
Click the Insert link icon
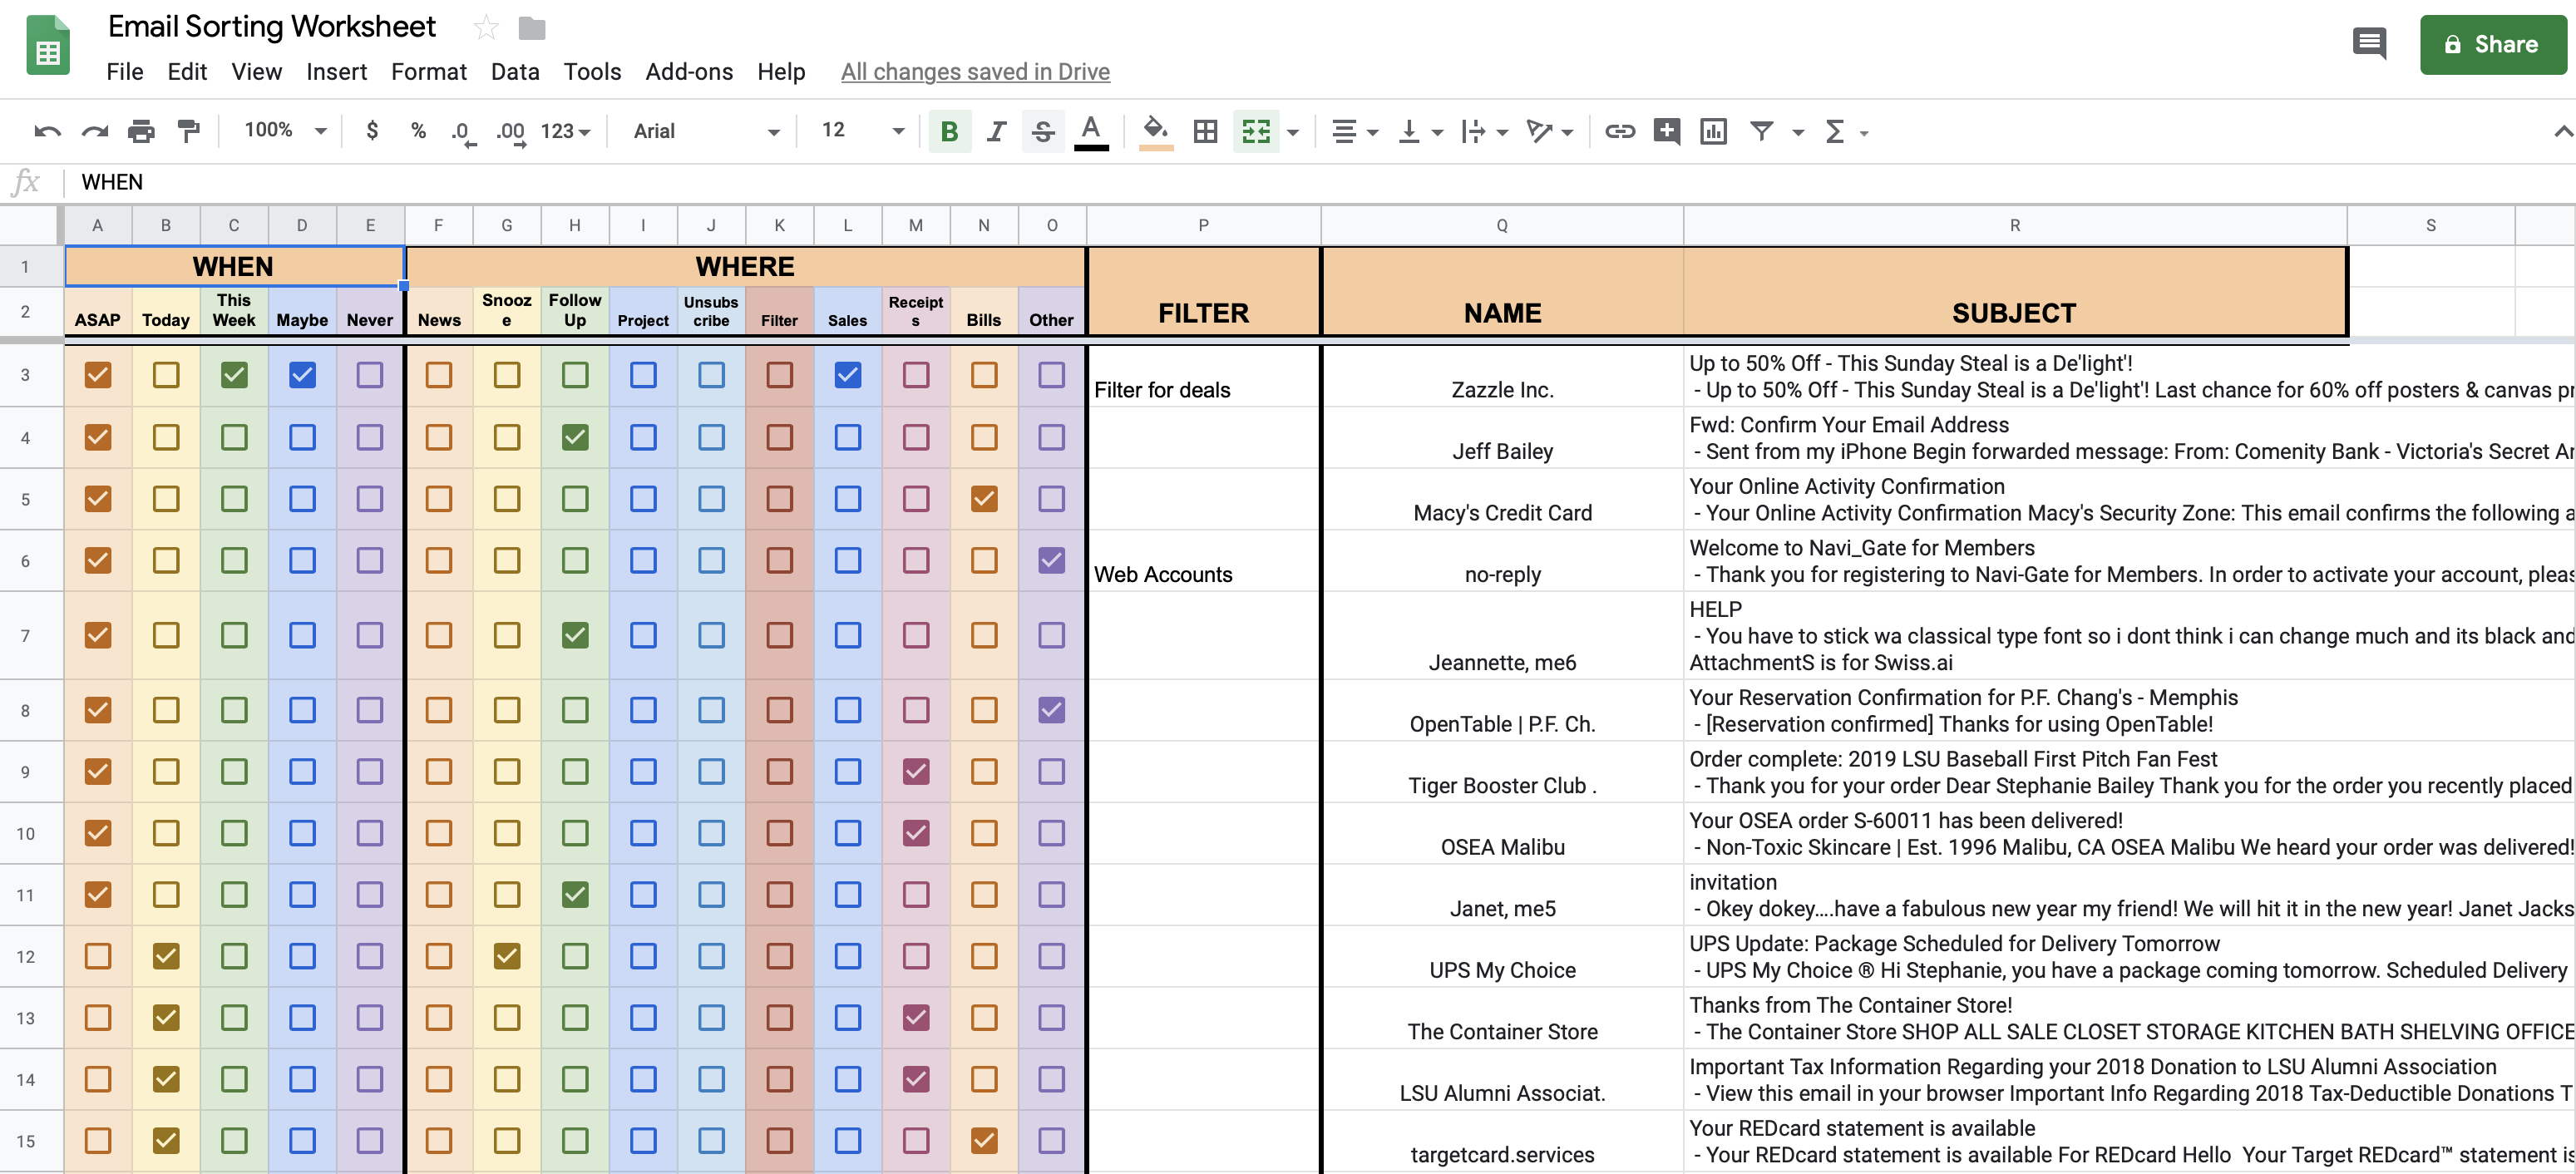coord(1619,131)
